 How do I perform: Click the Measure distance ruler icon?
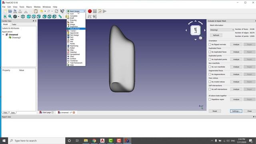tap(60, 16)
